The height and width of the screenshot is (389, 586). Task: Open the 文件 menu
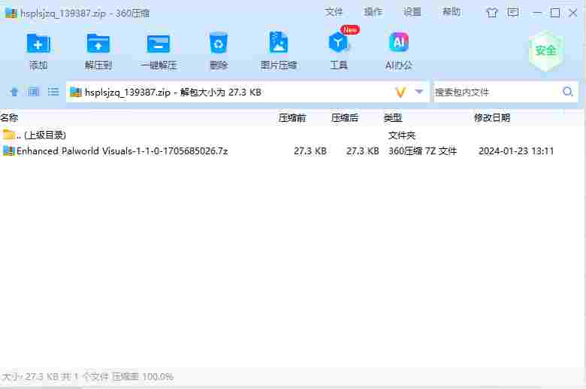pyautogui.click(x=334, y=12)
